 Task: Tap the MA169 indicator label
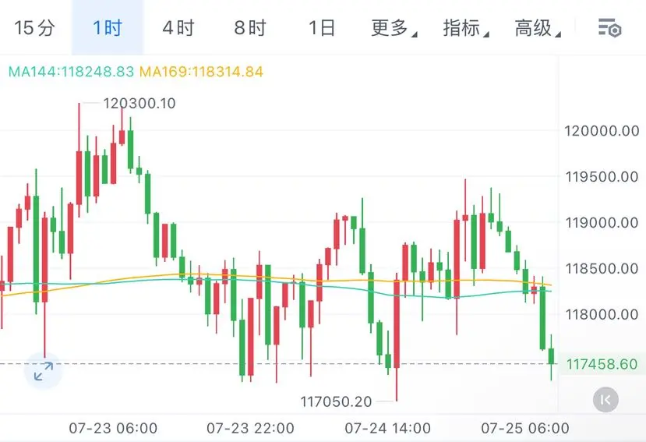(201, 72)
